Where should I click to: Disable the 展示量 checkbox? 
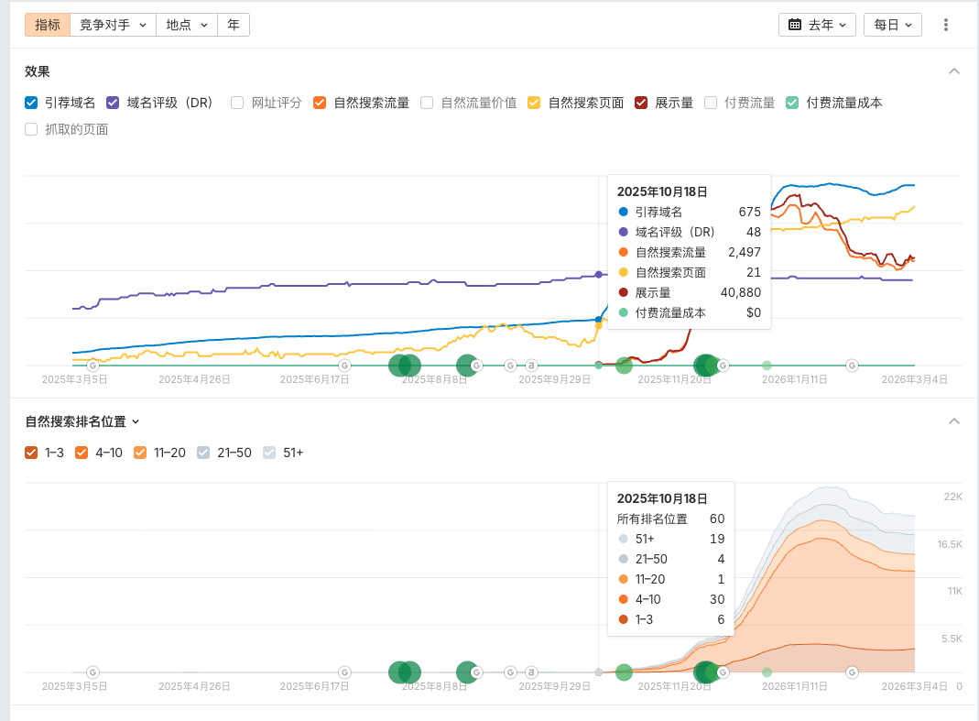pos(639,103)
